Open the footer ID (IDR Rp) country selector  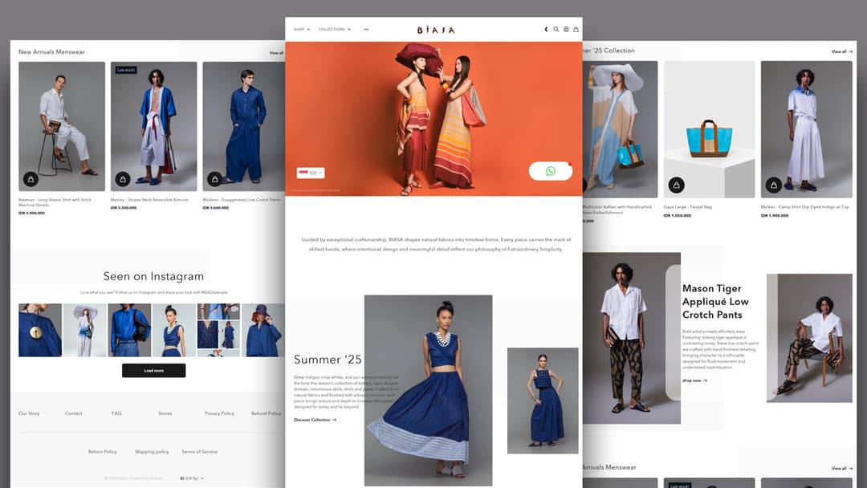191,478
